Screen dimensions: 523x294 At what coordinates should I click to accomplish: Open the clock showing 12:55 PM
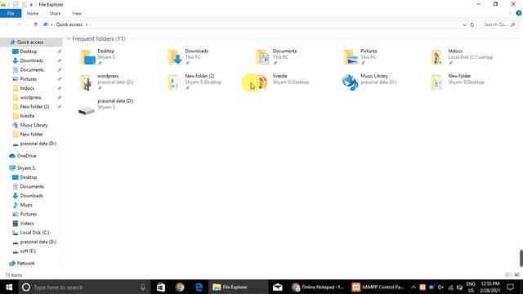[490, 287]
